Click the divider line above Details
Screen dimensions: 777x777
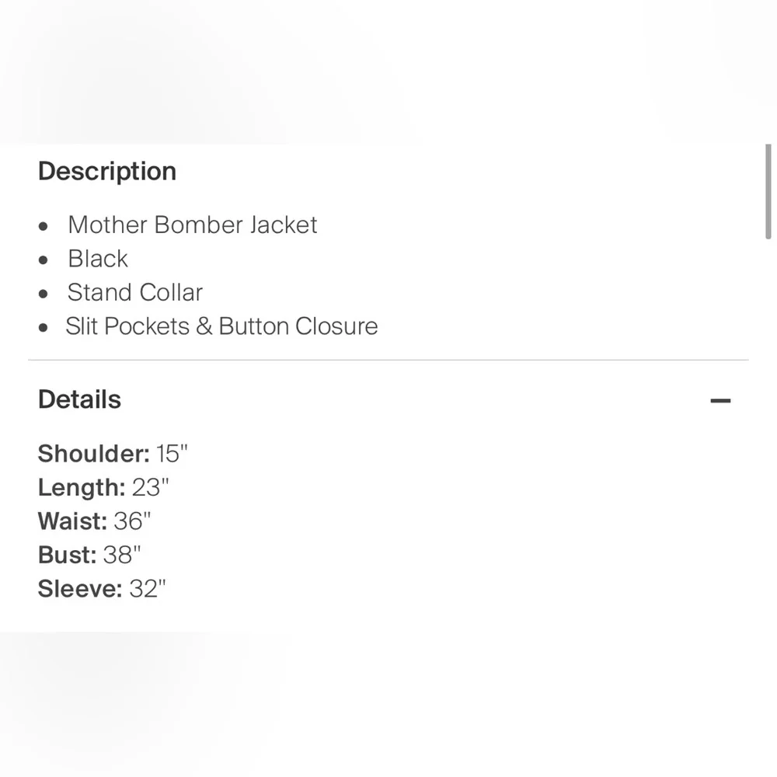[x=388, y=361]
